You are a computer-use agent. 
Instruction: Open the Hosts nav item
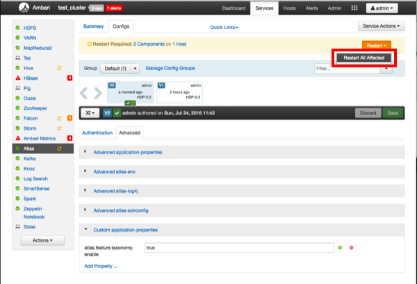(289, 8)
